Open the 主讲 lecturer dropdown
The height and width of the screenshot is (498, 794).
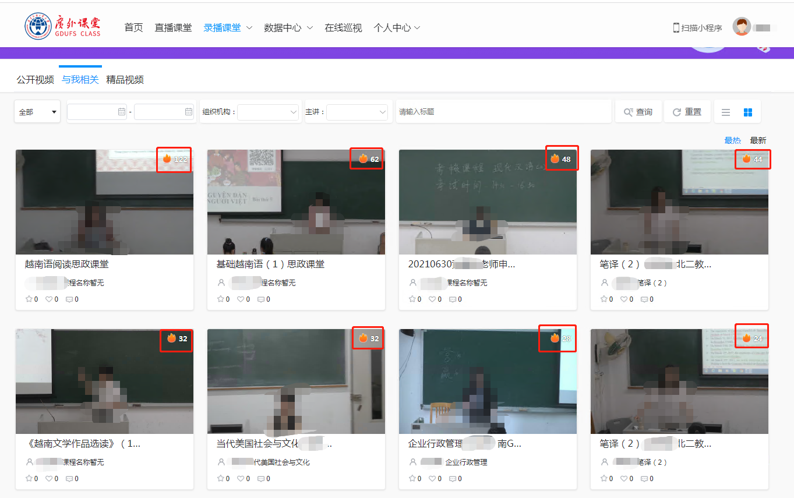[357, 112]
